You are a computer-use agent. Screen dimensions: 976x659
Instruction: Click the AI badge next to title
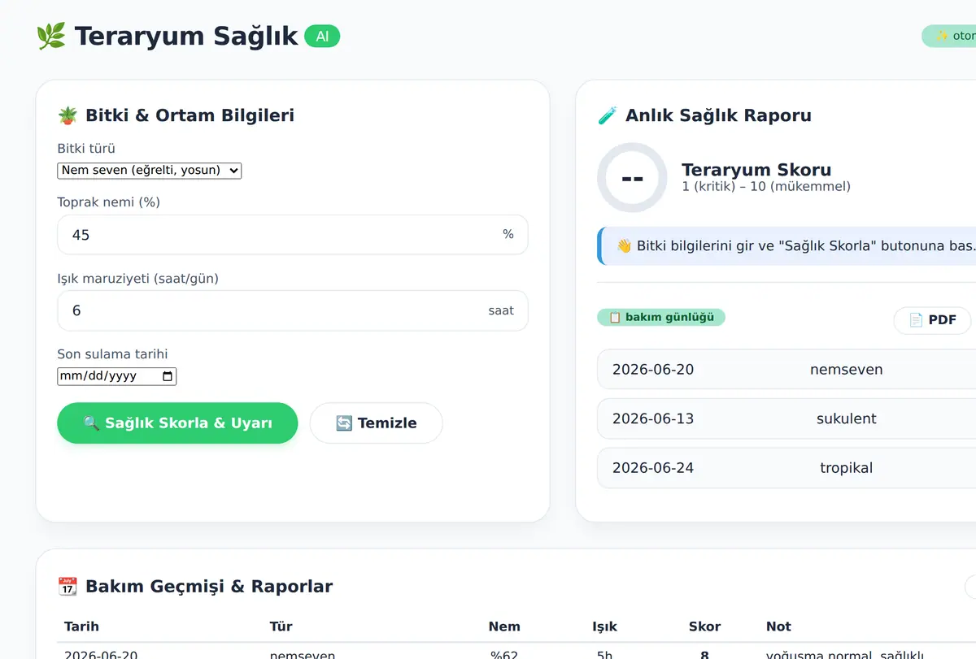[x=322, y=36]
